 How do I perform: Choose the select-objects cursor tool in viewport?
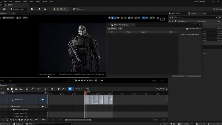tap(110, 18)
